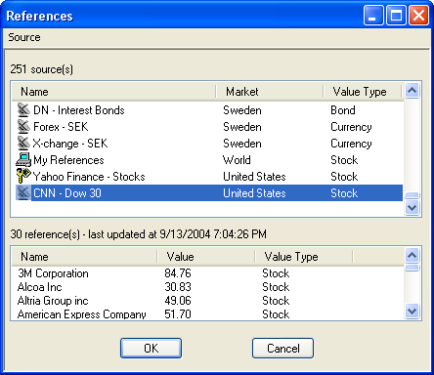Open the Source menu
Screen dimensions: 434x375
point(24,37)
